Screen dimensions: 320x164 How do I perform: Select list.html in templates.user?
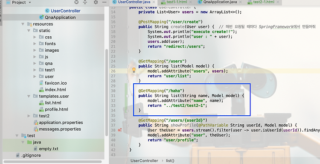tap(53, 103)
